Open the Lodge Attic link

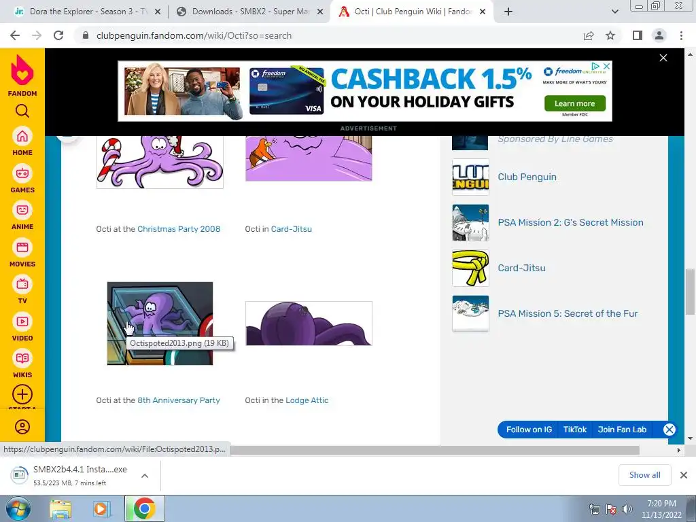(307, 400)
